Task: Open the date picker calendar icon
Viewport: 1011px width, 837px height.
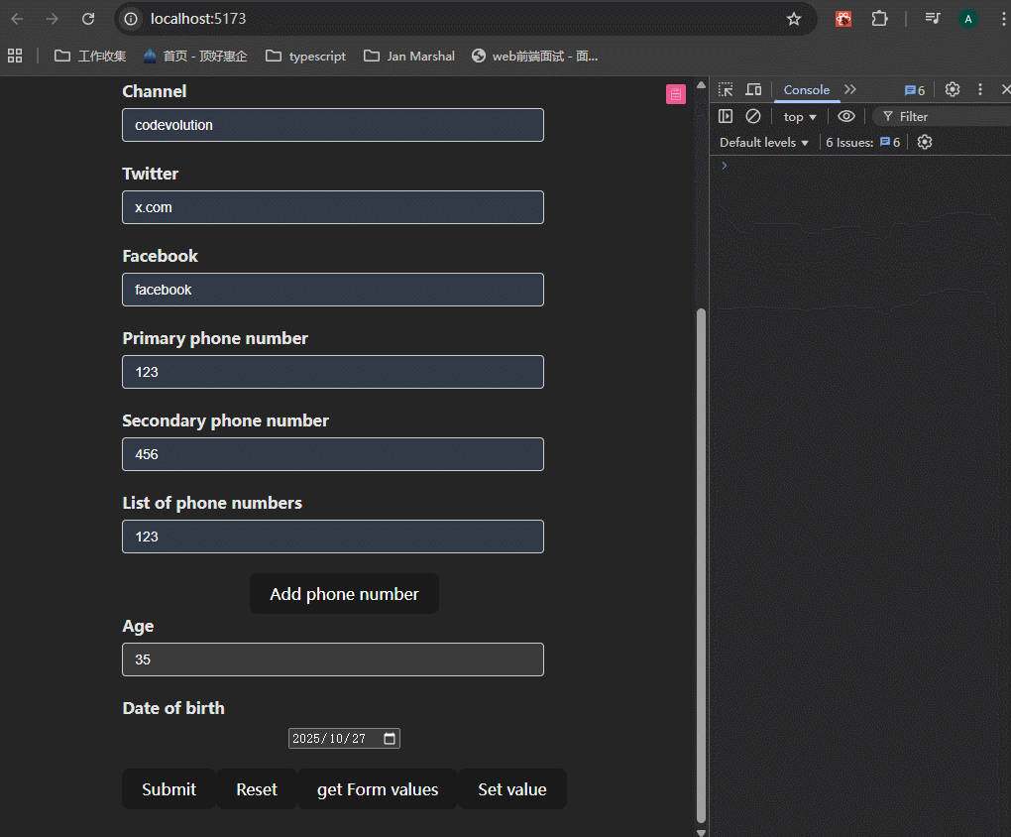Action: [390, 739]
